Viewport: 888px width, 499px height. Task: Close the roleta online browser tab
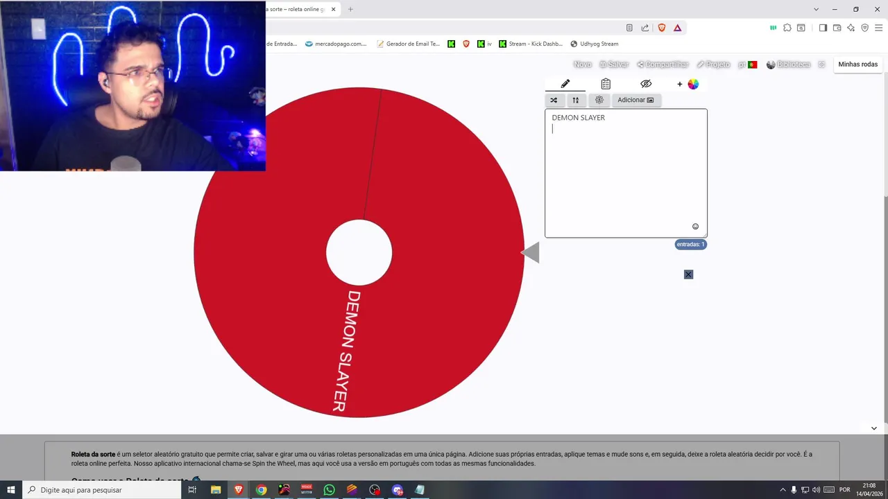(x=334, y=9)
